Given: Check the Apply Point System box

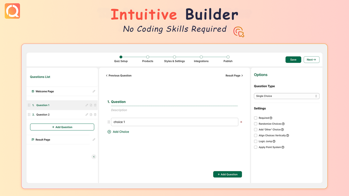Looking at the screenshot, I should [x=256, y=147].
